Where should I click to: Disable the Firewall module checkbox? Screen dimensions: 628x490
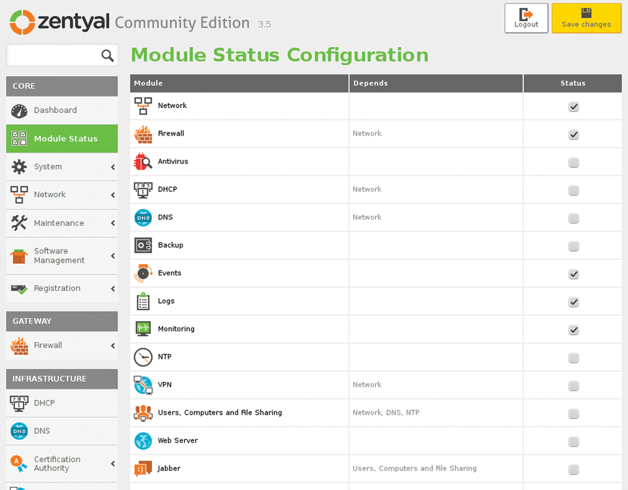point(573,135)
